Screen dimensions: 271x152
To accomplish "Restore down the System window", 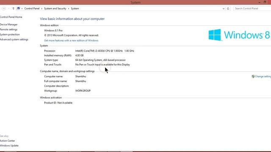I will (265, 2).
